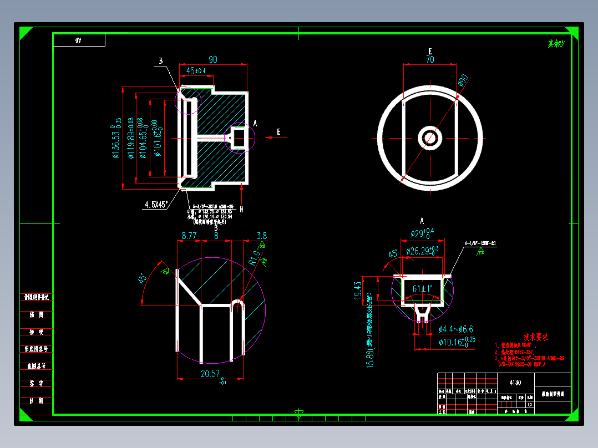The width and height of the screenshot is (598, 448).
Task: Select the 45° angle in detail A
Action: 393,254
